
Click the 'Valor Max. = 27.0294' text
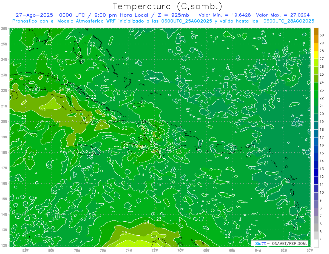pyautogui.click(x=283, y=15)
